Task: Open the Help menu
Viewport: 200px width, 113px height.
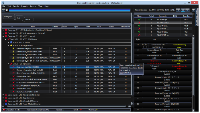Action: [46, 6]
